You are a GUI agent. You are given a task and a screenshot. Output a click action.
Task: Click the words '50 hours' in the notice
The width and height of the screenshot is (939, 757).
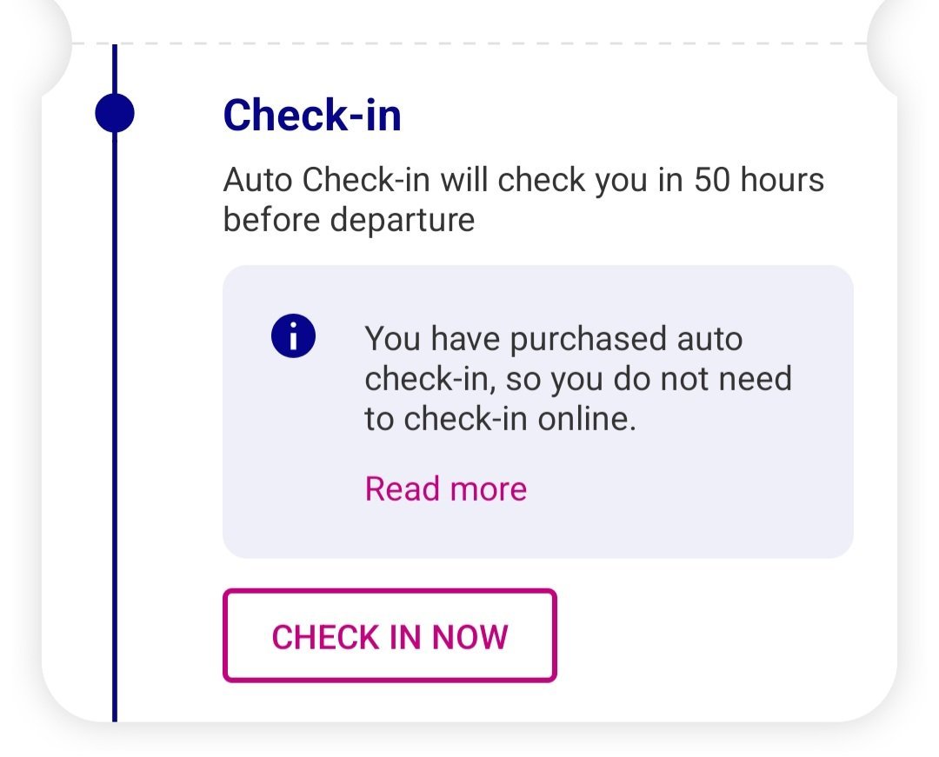pyautogui.click(x=759, y=180)
